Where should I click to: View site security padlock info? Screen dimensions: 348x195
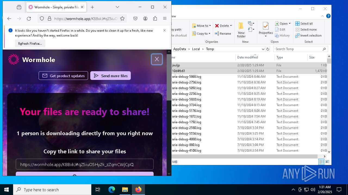click(49, 18)
